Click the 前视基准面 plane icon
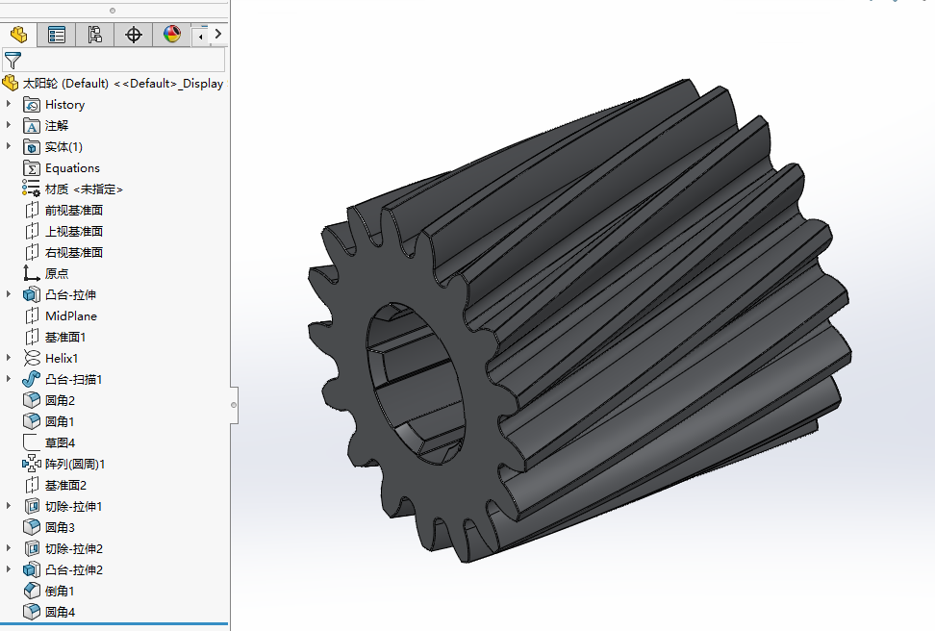The height and width of the screenshot is (631, 935). [x=32, y=211]
